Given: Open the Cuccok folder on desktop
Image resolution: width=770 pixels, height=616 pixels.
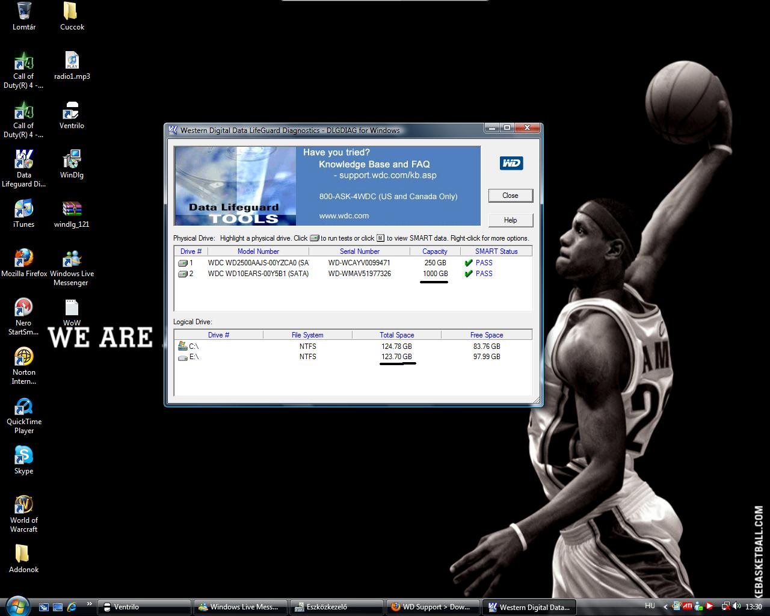Looking at the screenshot, I should pyautogui.click(x=72, y=16).
